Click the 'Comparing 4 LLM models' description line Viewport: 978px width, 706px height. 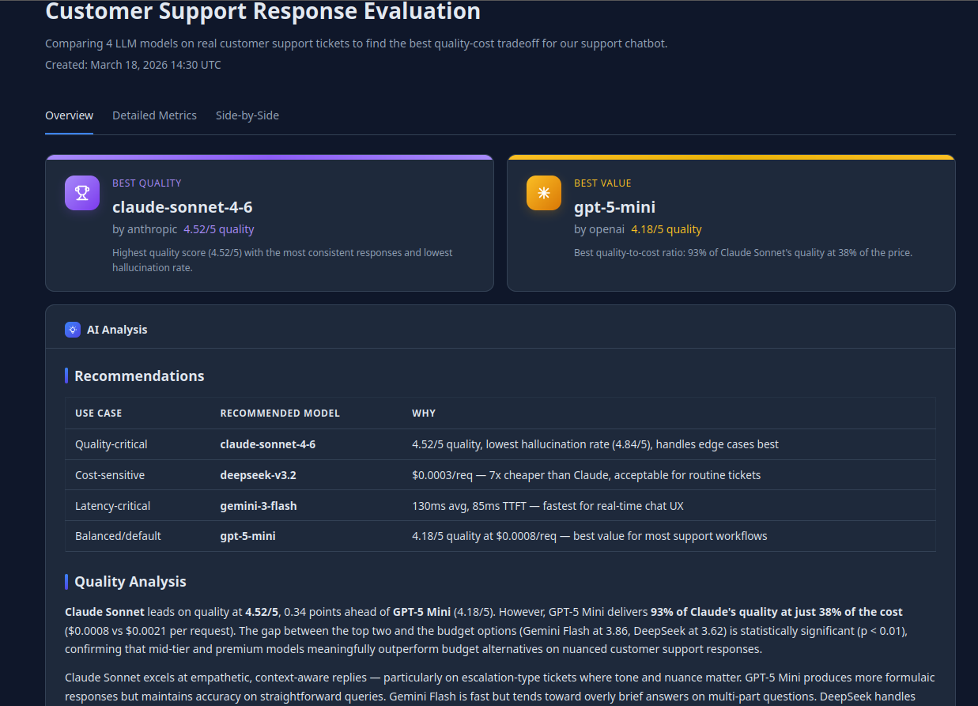357,43
